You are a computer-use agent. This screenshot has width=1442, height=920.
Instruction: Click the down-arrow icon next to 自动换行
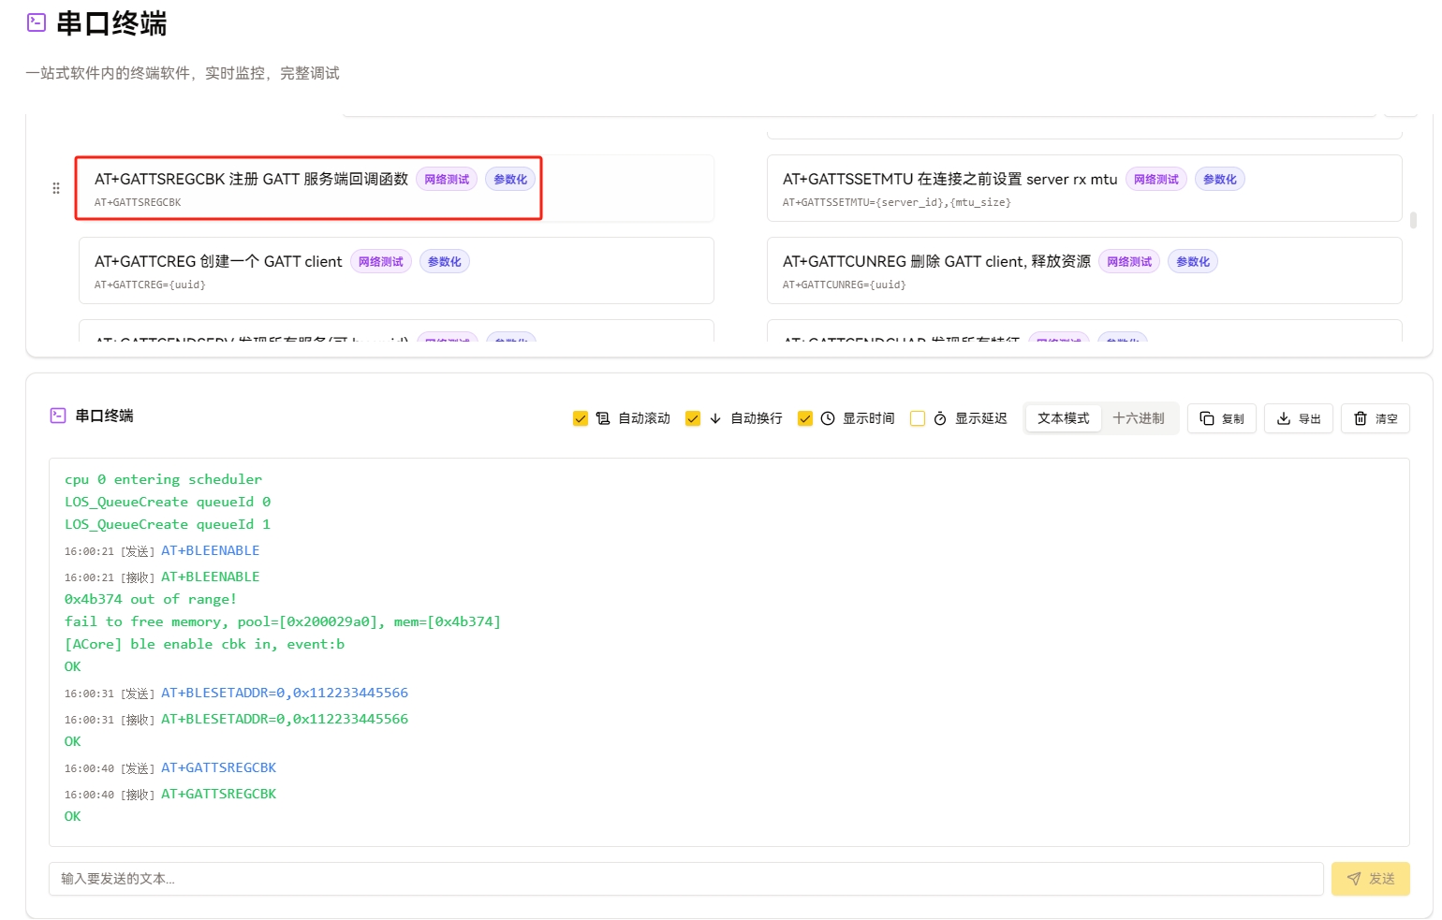click(715, 418)
